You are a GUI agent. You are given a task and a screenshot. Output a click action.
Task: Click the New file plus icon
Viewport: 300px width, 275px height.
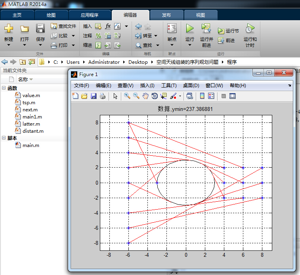[x=9, y=28]
